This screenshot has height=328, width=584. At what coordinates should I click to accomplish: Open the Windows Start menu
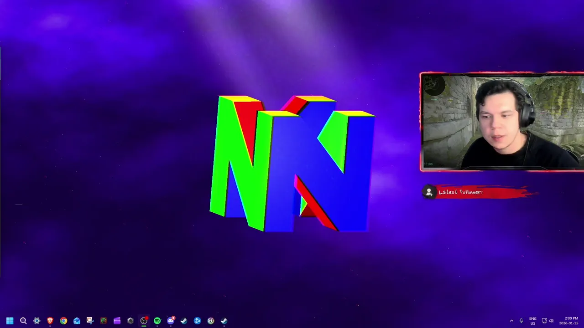pyautogui.click(x=10, y=321)
